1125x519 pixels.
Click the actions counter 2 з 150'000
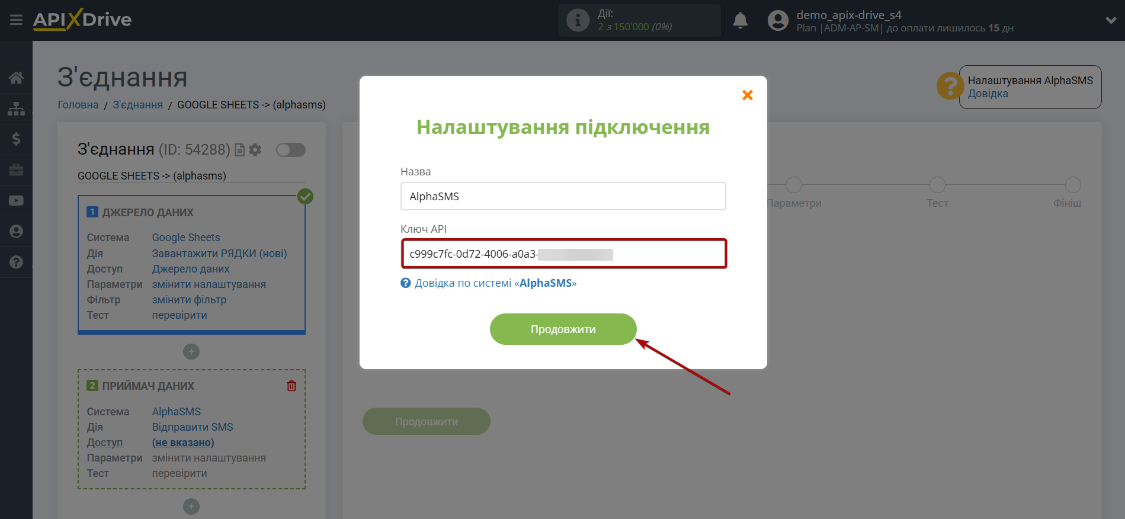pyautogui.click(x=635, y=27)
